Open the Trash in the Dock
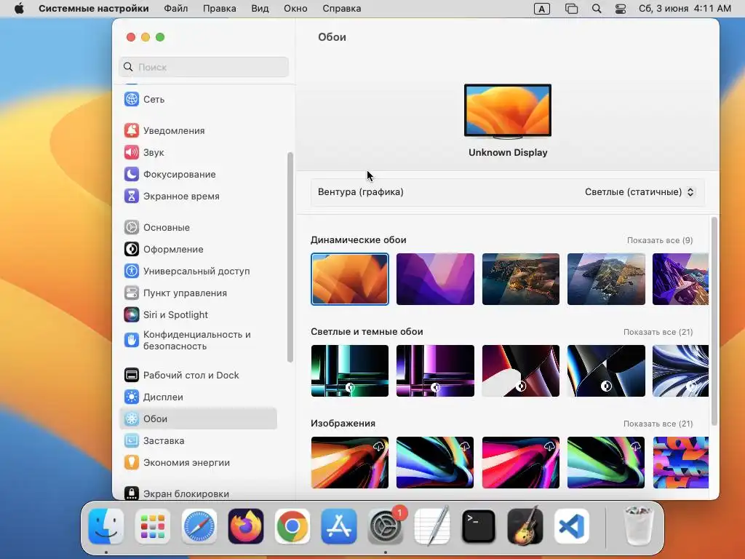Image resolution: width=745 pixels, height=559 pixels. 638,526
